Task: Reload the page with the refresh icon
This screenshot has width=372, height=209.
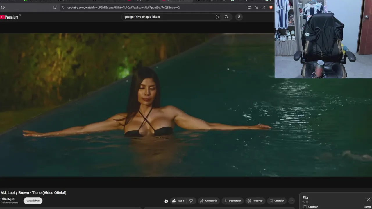Action: tap(3, 8)
